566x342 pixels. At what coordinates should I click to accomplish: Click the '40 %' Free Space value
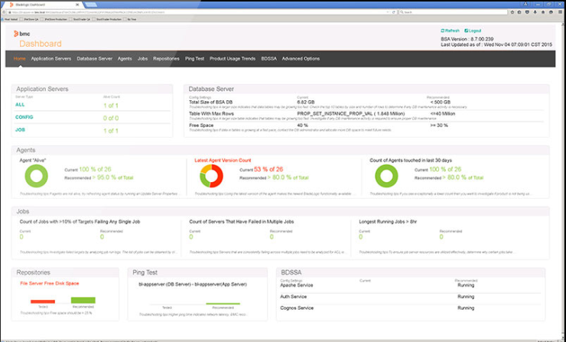pos(302,125)
